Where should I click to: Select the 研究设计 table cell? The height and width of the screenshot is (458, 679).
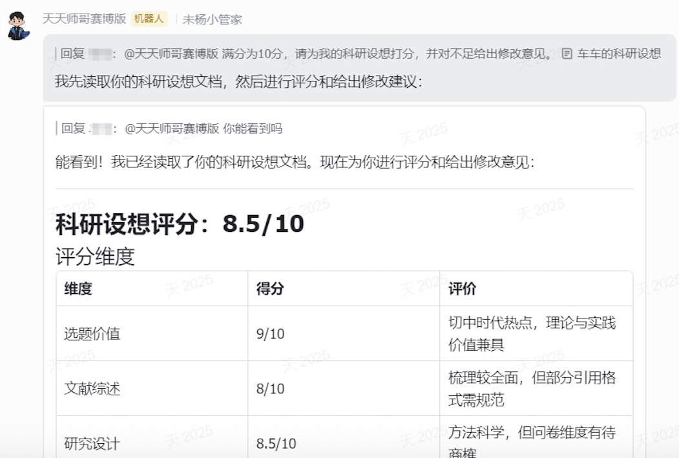click(92, 444)
